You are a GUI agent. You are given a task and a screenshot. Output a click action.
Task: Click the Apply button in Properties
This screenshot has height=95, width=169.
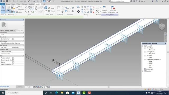click(20, 87)
